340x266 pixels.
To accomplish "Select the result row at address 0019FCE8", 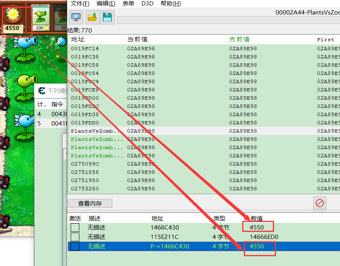I will tap(204, 90).
